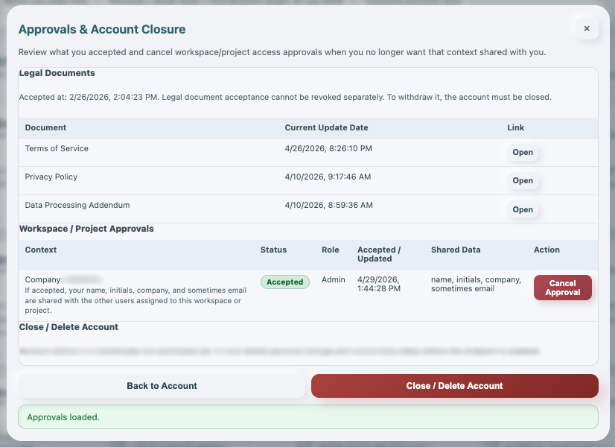The image size is (615, 447).
Task: Close the Approvals & Account Closure dialog
Action: pyautogui.click(x=587, y=28)
